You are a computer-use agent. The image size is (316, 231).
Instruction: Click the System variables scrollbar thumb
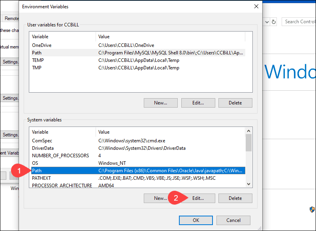click(x=248, y=142)
